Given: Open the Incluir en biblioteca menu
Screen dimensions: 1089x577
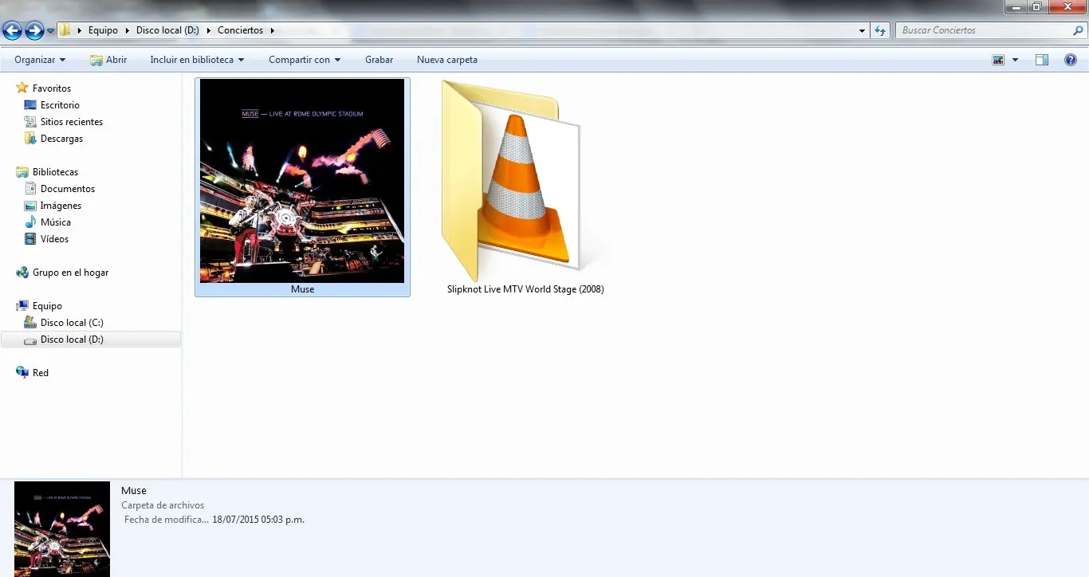Looking at the screenshot, I should click(x=197, y=60).
